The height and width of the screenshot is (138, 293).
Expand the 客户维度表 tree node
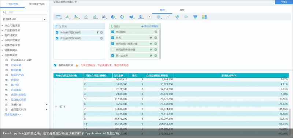[2, 35]
